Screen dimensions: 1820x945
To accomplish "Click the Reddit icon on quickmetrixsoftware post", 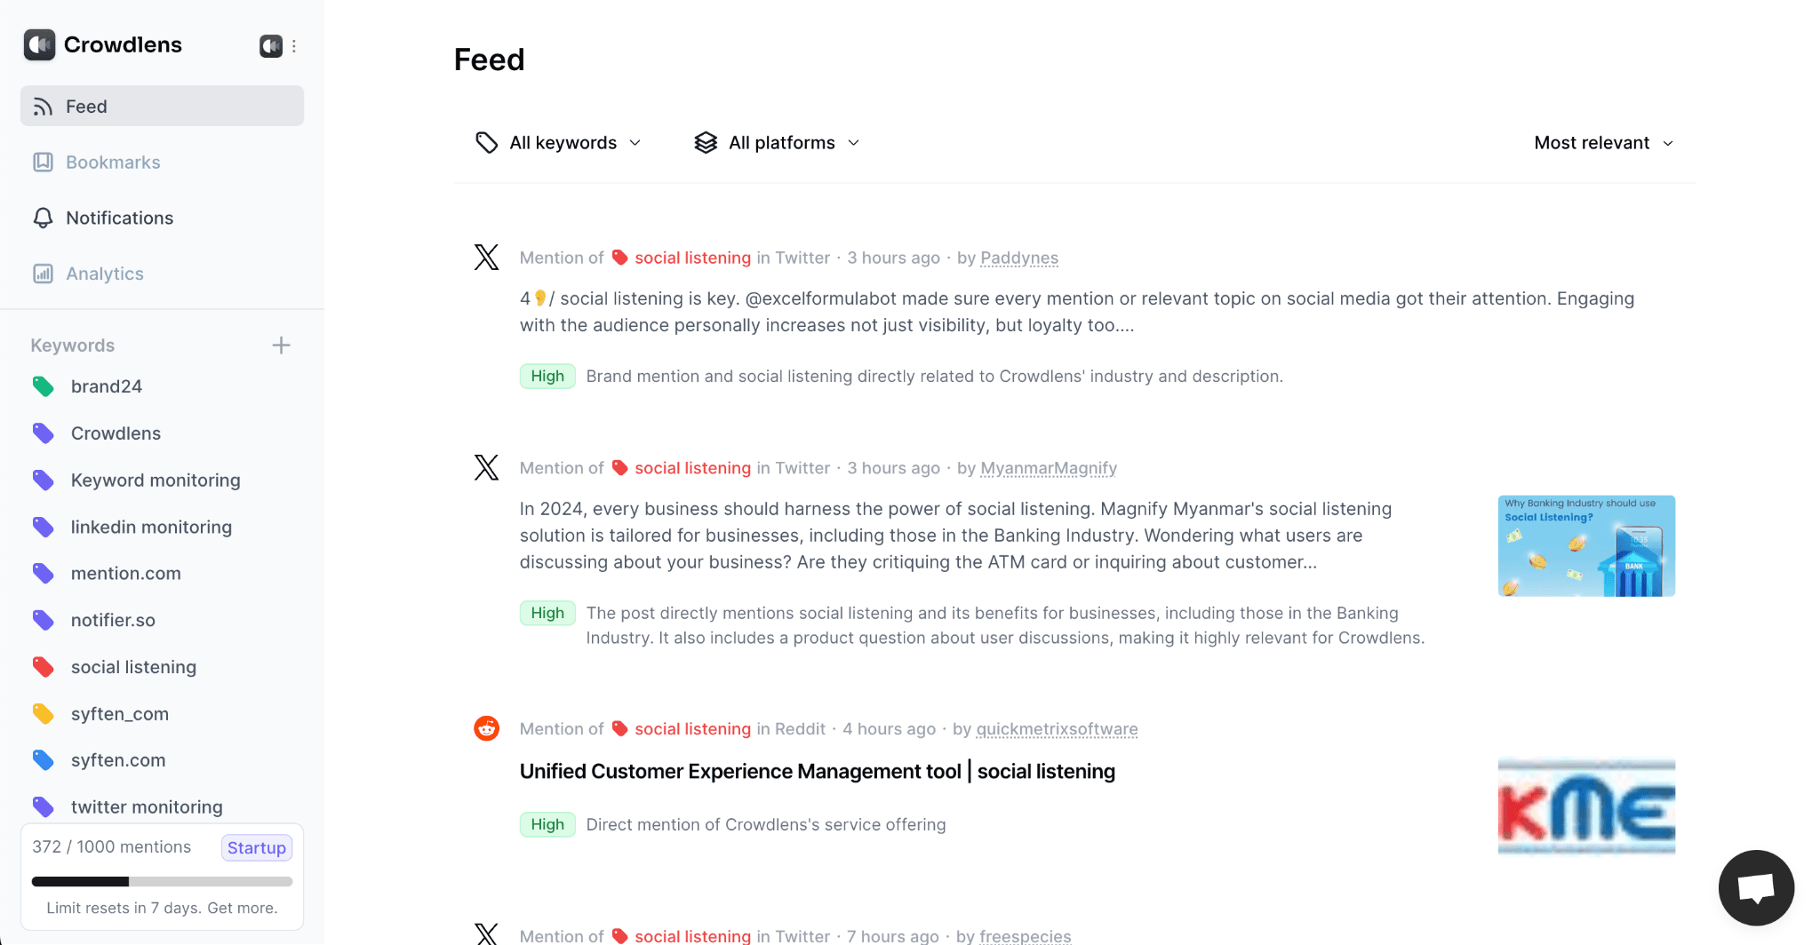I will pyautogui.click(x=486, y=728).
